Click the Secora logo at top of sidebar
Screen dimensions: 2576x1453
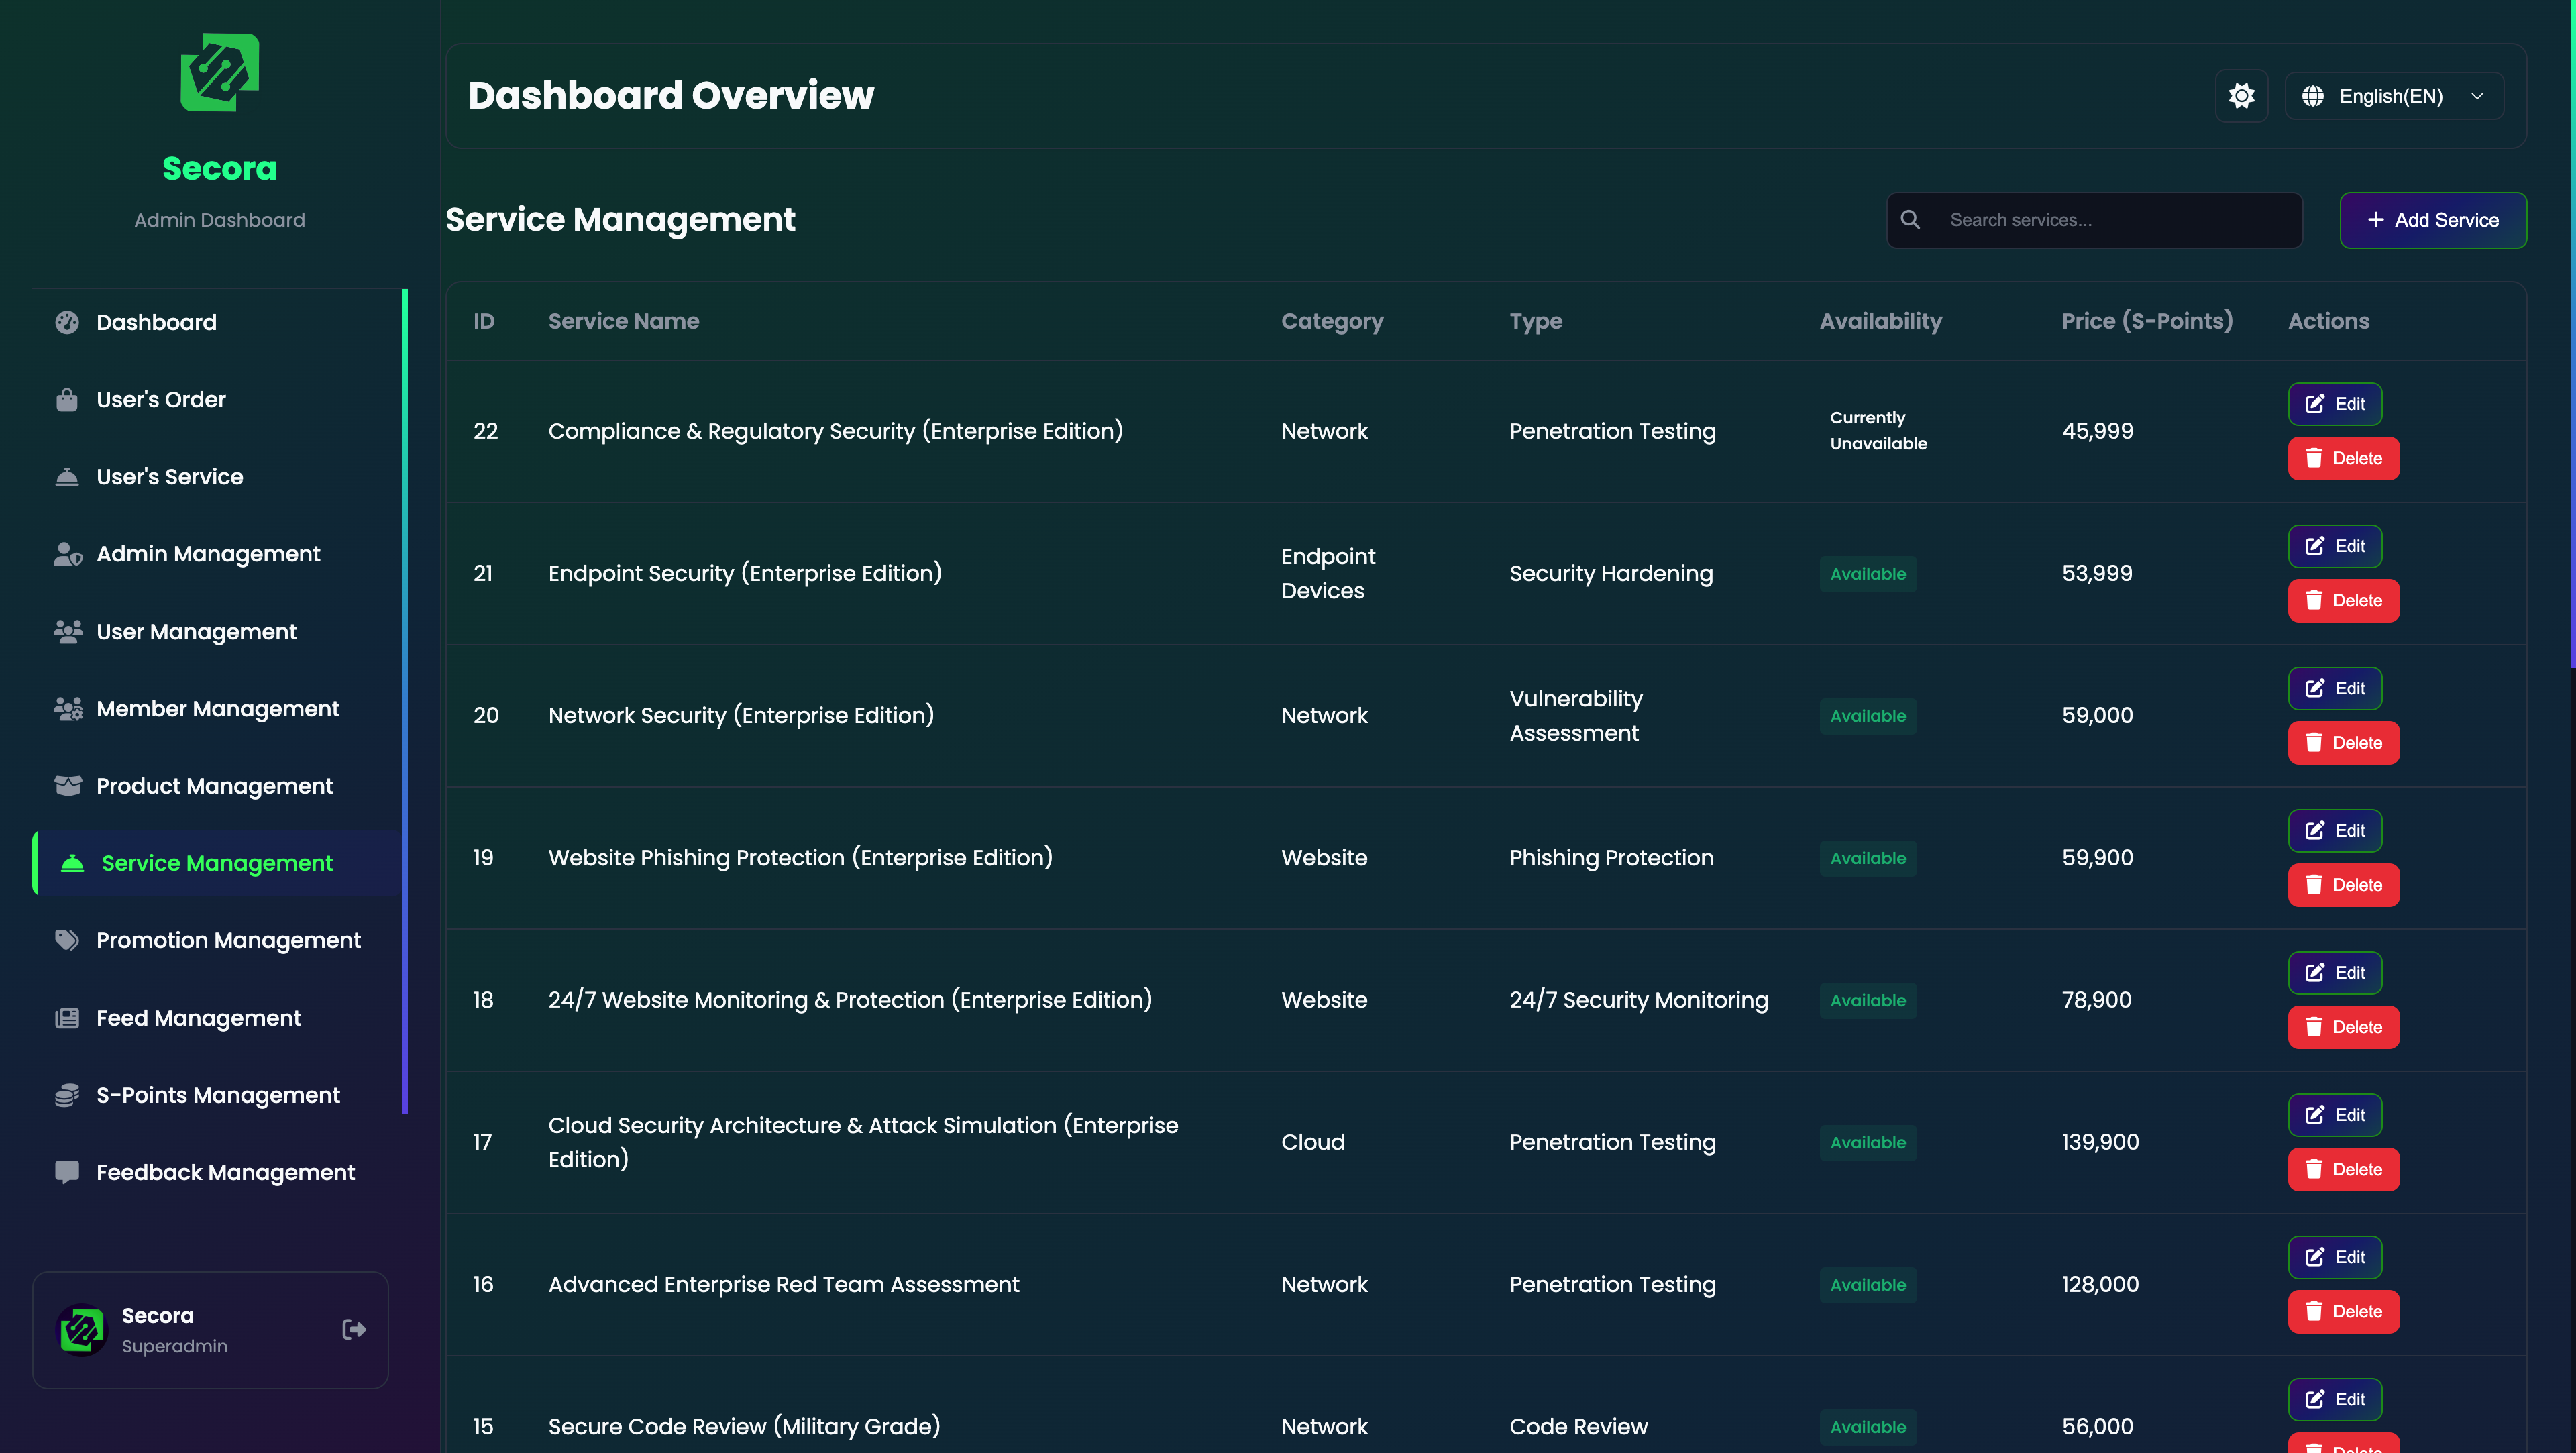(220, 73)
